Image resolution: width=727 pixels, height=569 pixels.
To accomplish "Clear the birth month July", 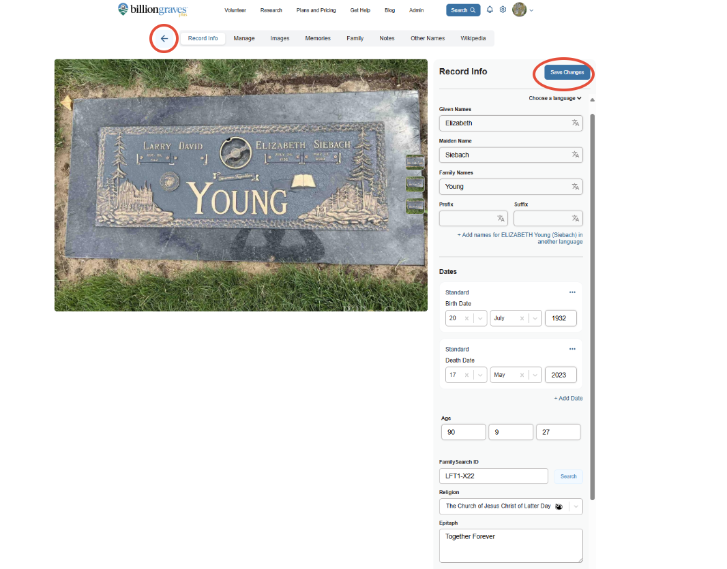I will coord(522,318).
